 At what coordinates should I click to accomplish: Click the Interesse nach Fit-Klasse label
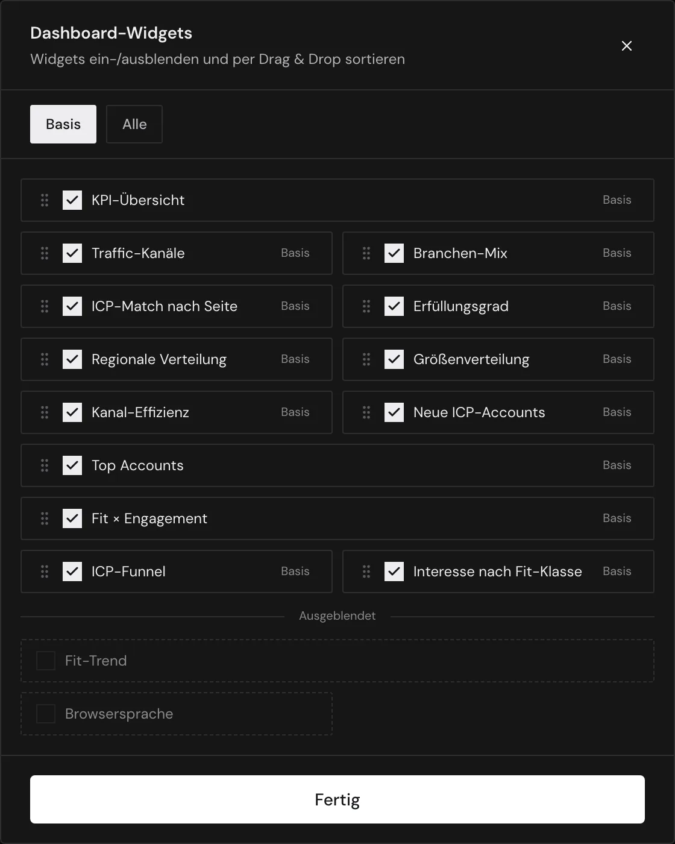point(498,572)
